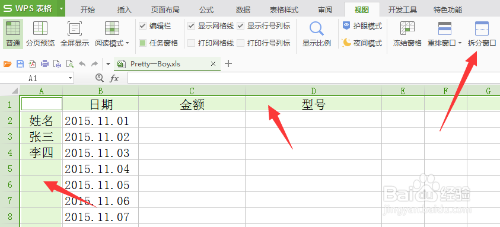Open the 开始 ribbon tab
The height and width of the screenshot is (227, 500).
click(88, 10)
